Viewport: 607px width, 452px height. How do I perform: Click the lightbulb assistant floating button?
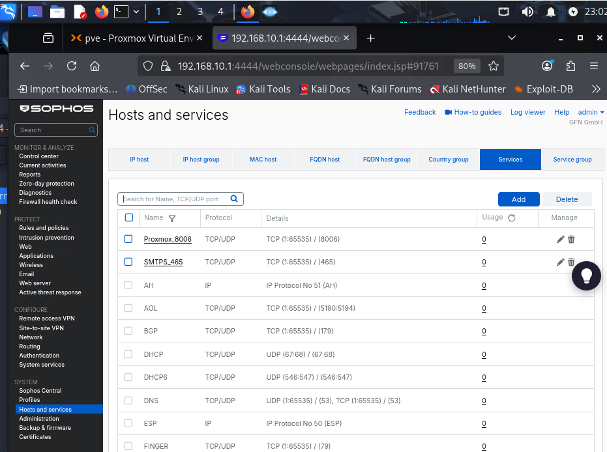pyautogui.click(x=585, y=276)
